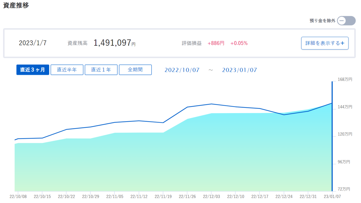Select the 直近3ヶ月 period tab
361x203 pixels.
32,70
